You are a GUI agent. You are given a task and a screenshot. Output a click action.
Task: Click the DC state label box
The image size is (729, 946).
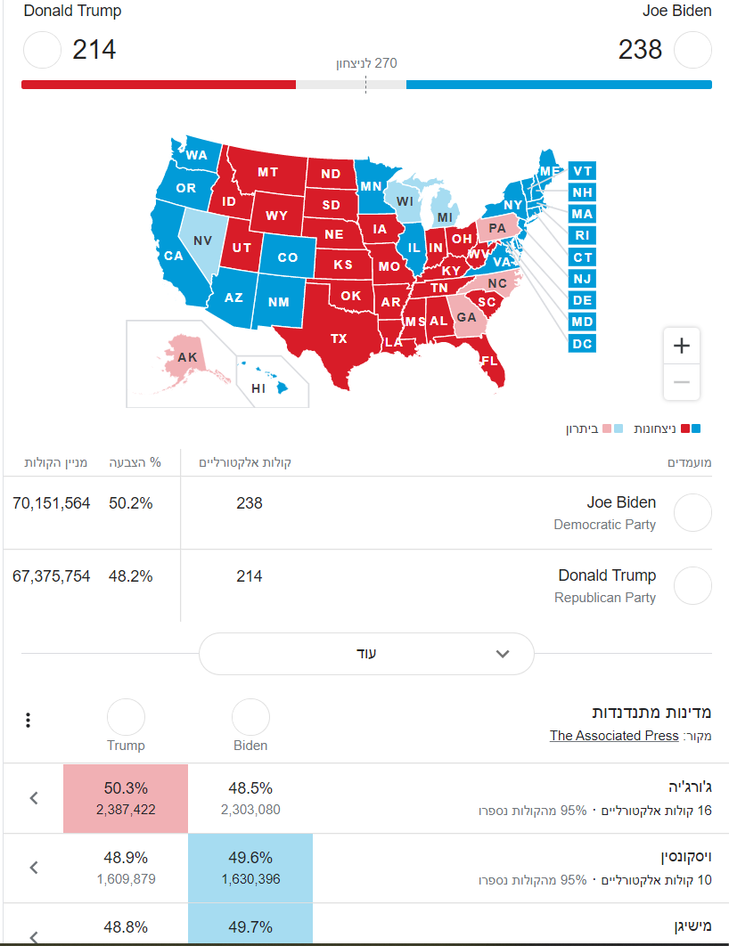click(582, 343)
